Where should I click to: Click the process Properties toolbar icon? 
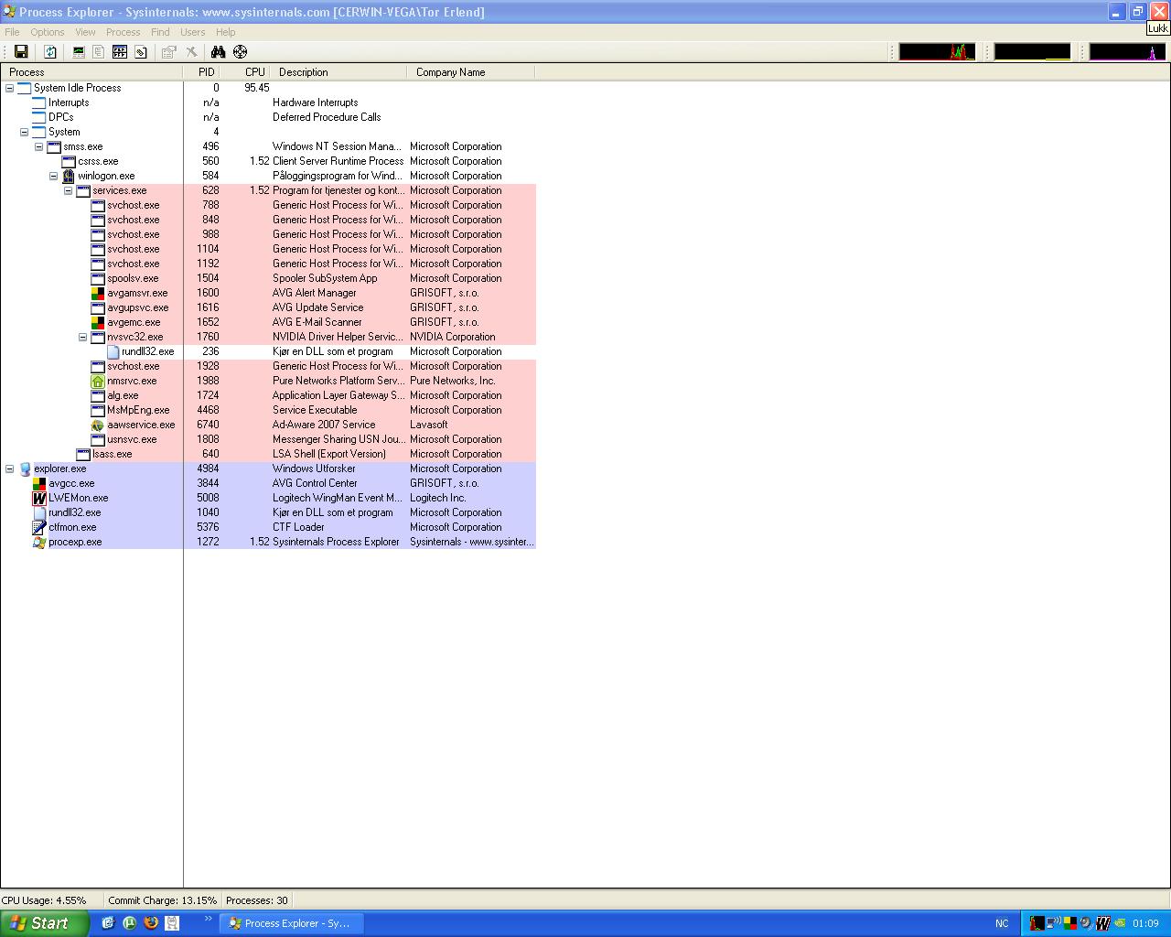click(x=169, y=52)
